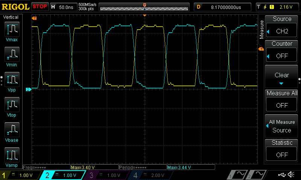This screenshot has width=301, height=180.
Task: Click the source 2 waveform icon at bottom
Action: pos(257,174)
